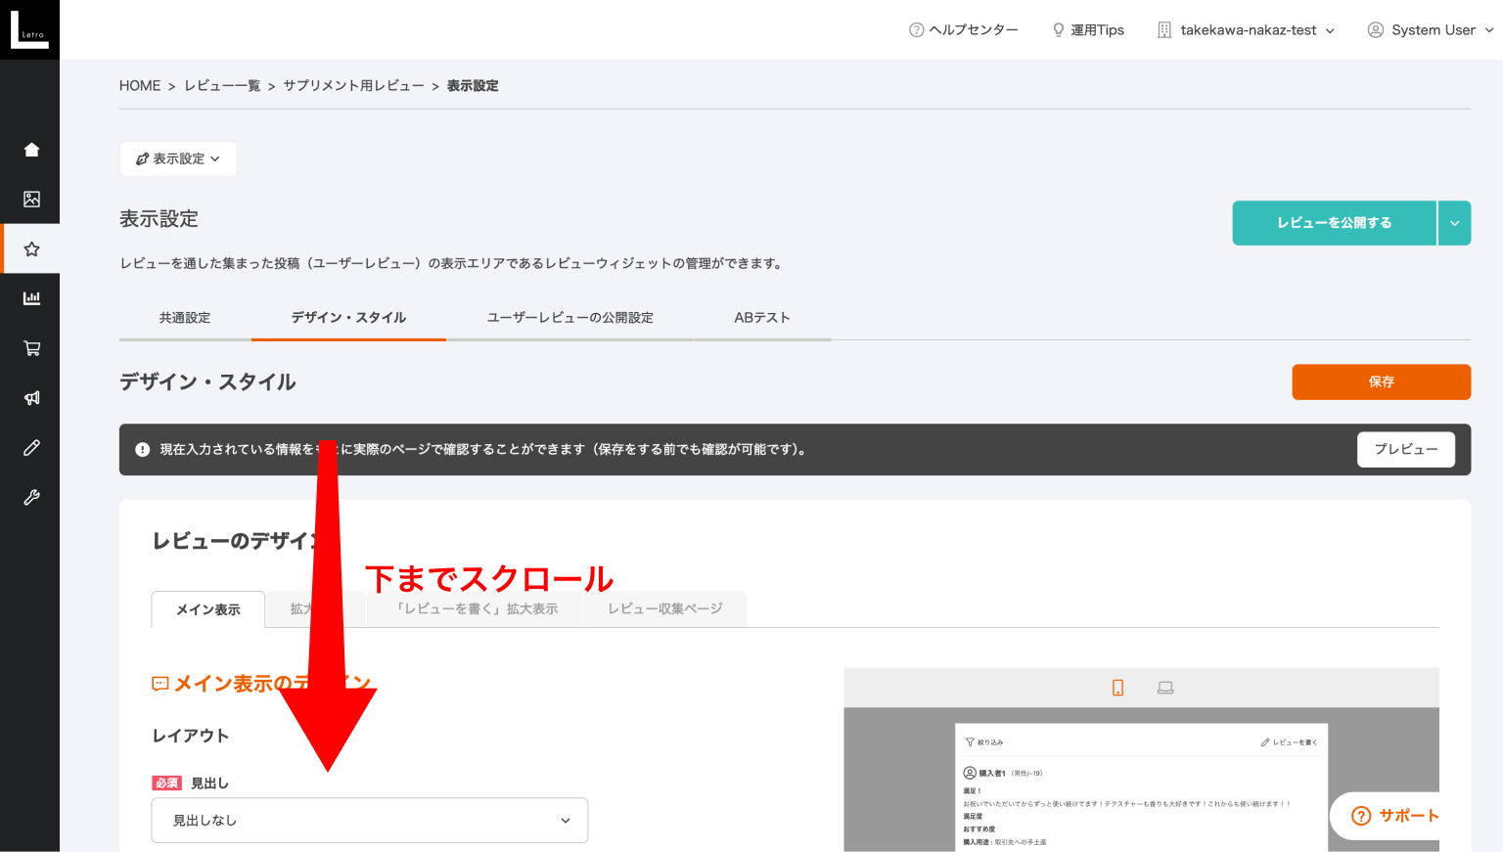Click the pencil edit sidebar icon
Screen dimensions: 1503x852
point(31,448)
